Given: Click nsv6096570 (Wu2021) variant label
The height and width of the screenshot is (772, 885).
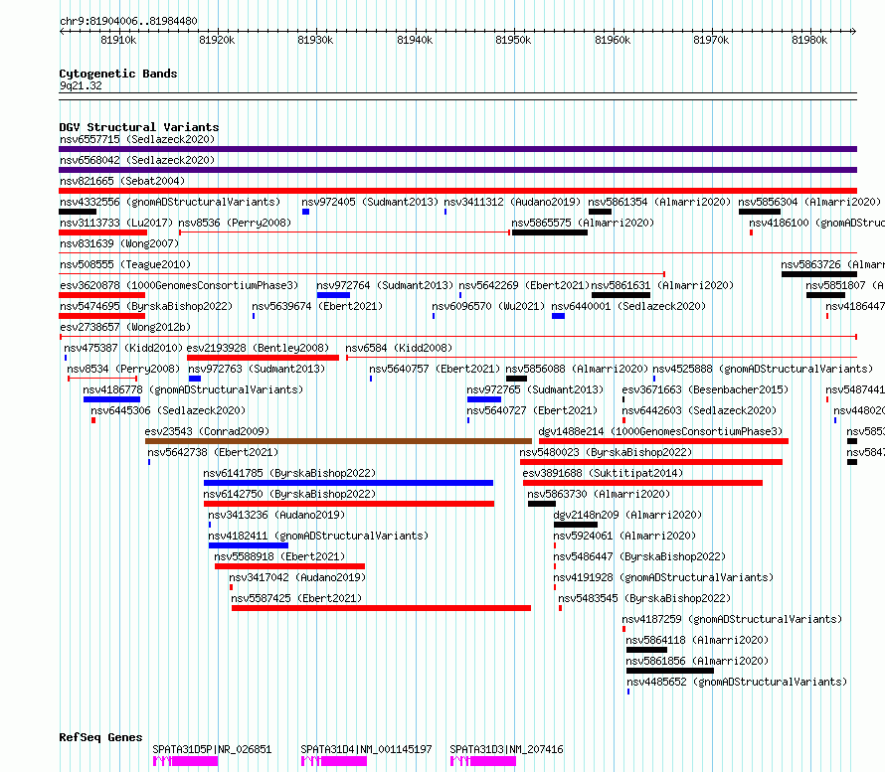Looking at the screenshot, I should 488,306.
